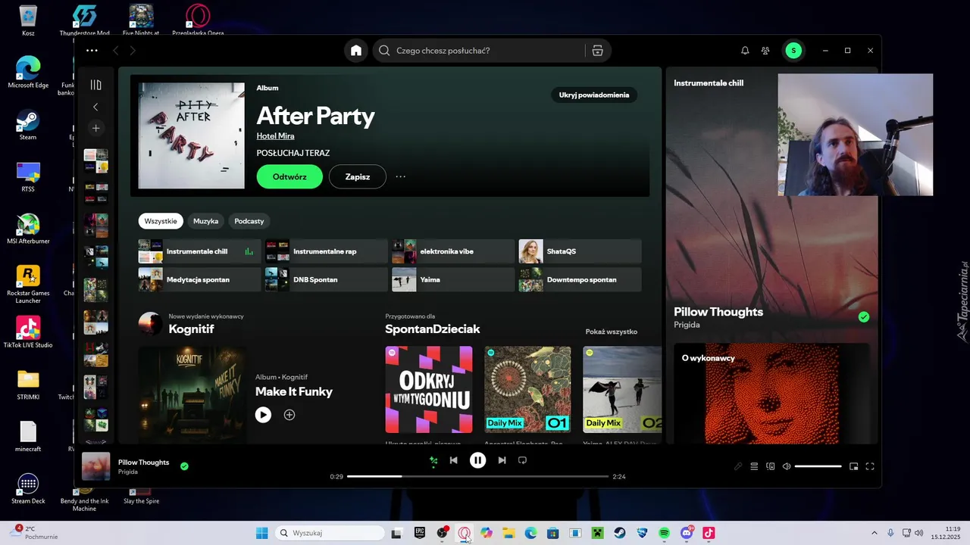Screen dimensions: 970x545
Task: Open more options next to Zapisz
Action: 400,176
